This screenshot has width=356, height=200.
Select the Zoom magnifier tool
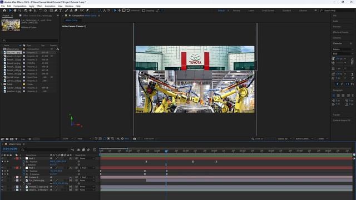point(20,11)
